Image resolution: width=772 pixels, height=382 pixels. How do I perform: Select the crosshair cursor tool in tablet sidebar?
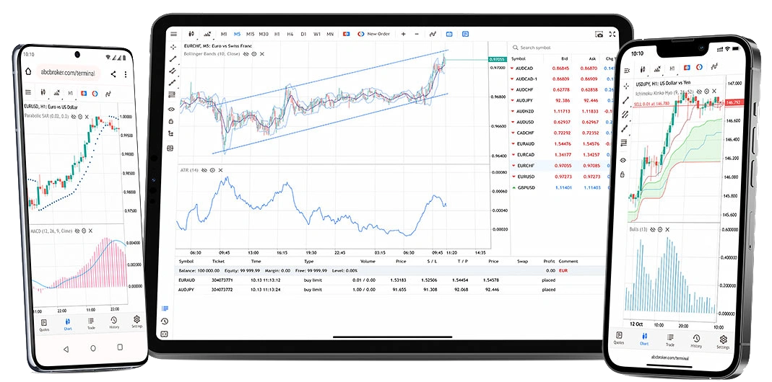pos(172,48)
